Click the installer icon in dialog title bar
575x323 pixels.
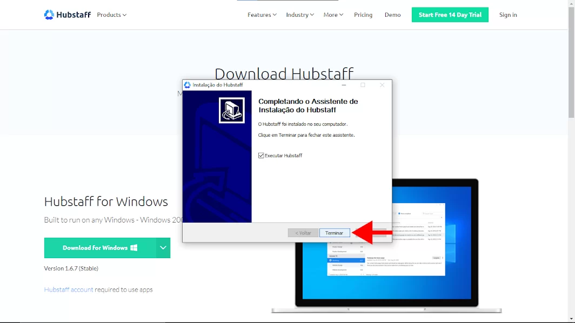point(188,85)
